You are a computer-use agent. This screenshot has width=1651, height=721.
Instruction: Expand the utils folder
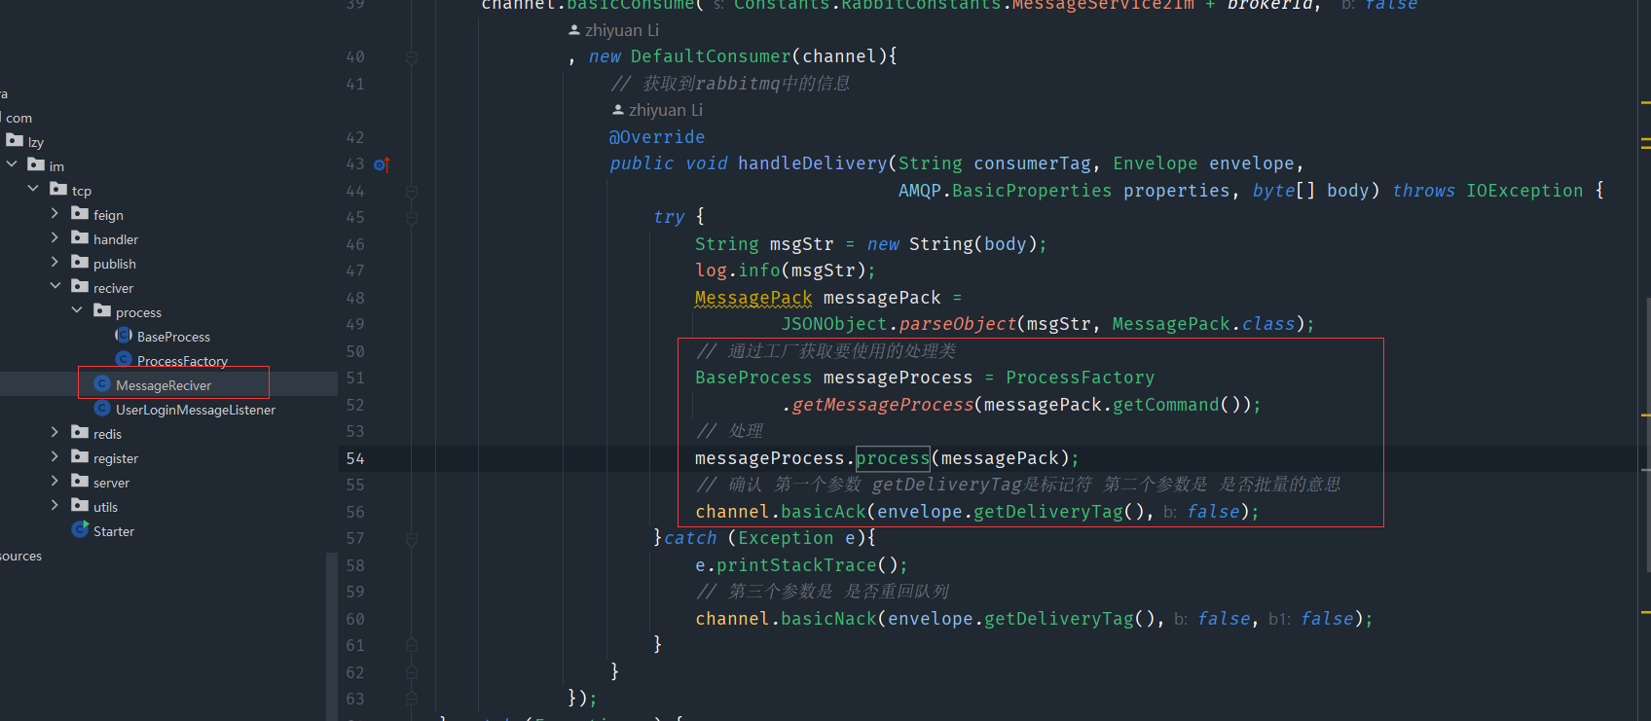coord(55,505)
